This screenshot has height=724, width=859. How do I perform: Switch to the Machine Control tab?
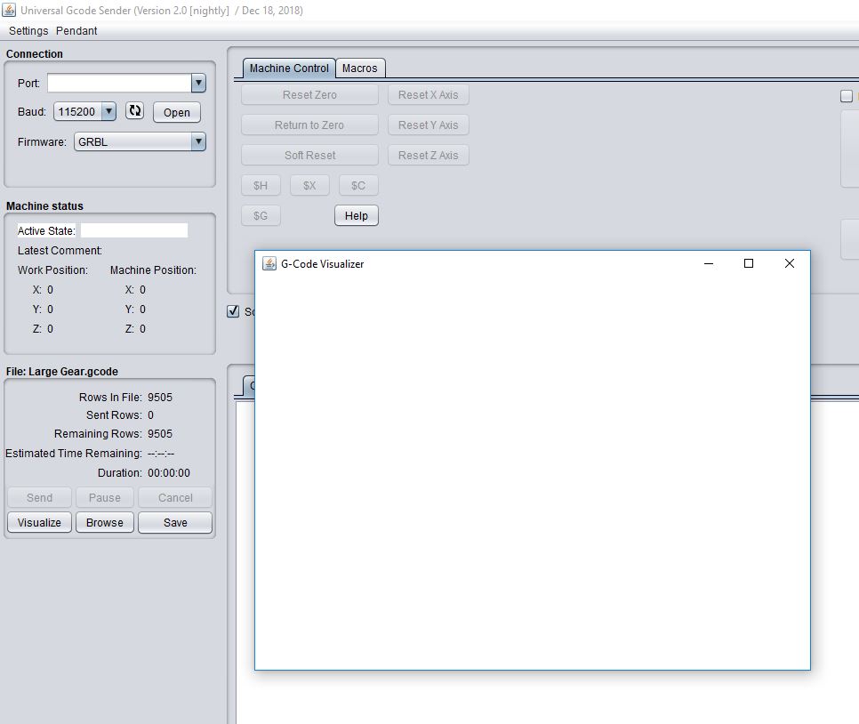(x=289, y=68)
